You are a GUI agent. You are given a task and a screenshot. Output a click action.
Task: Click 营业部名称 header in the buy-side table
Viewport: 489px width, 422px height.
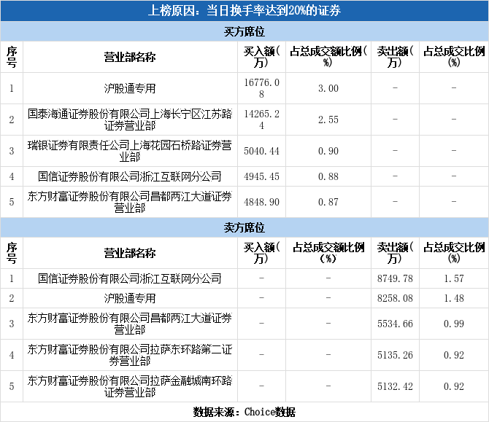tap(130, 57)
